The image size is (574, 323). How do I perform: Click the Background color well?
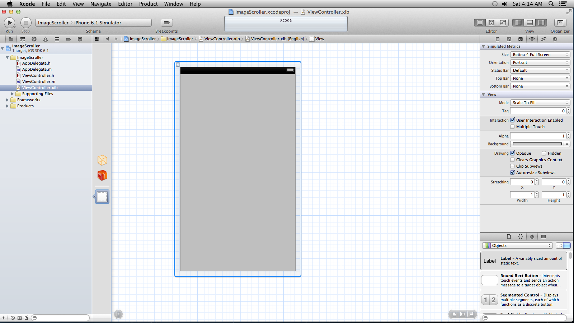[537, 144]
